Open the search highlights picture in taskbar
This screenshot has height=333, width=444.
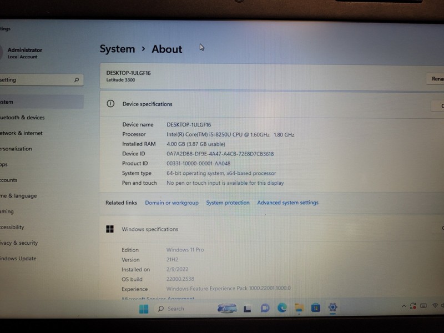[x=227, y=308]
